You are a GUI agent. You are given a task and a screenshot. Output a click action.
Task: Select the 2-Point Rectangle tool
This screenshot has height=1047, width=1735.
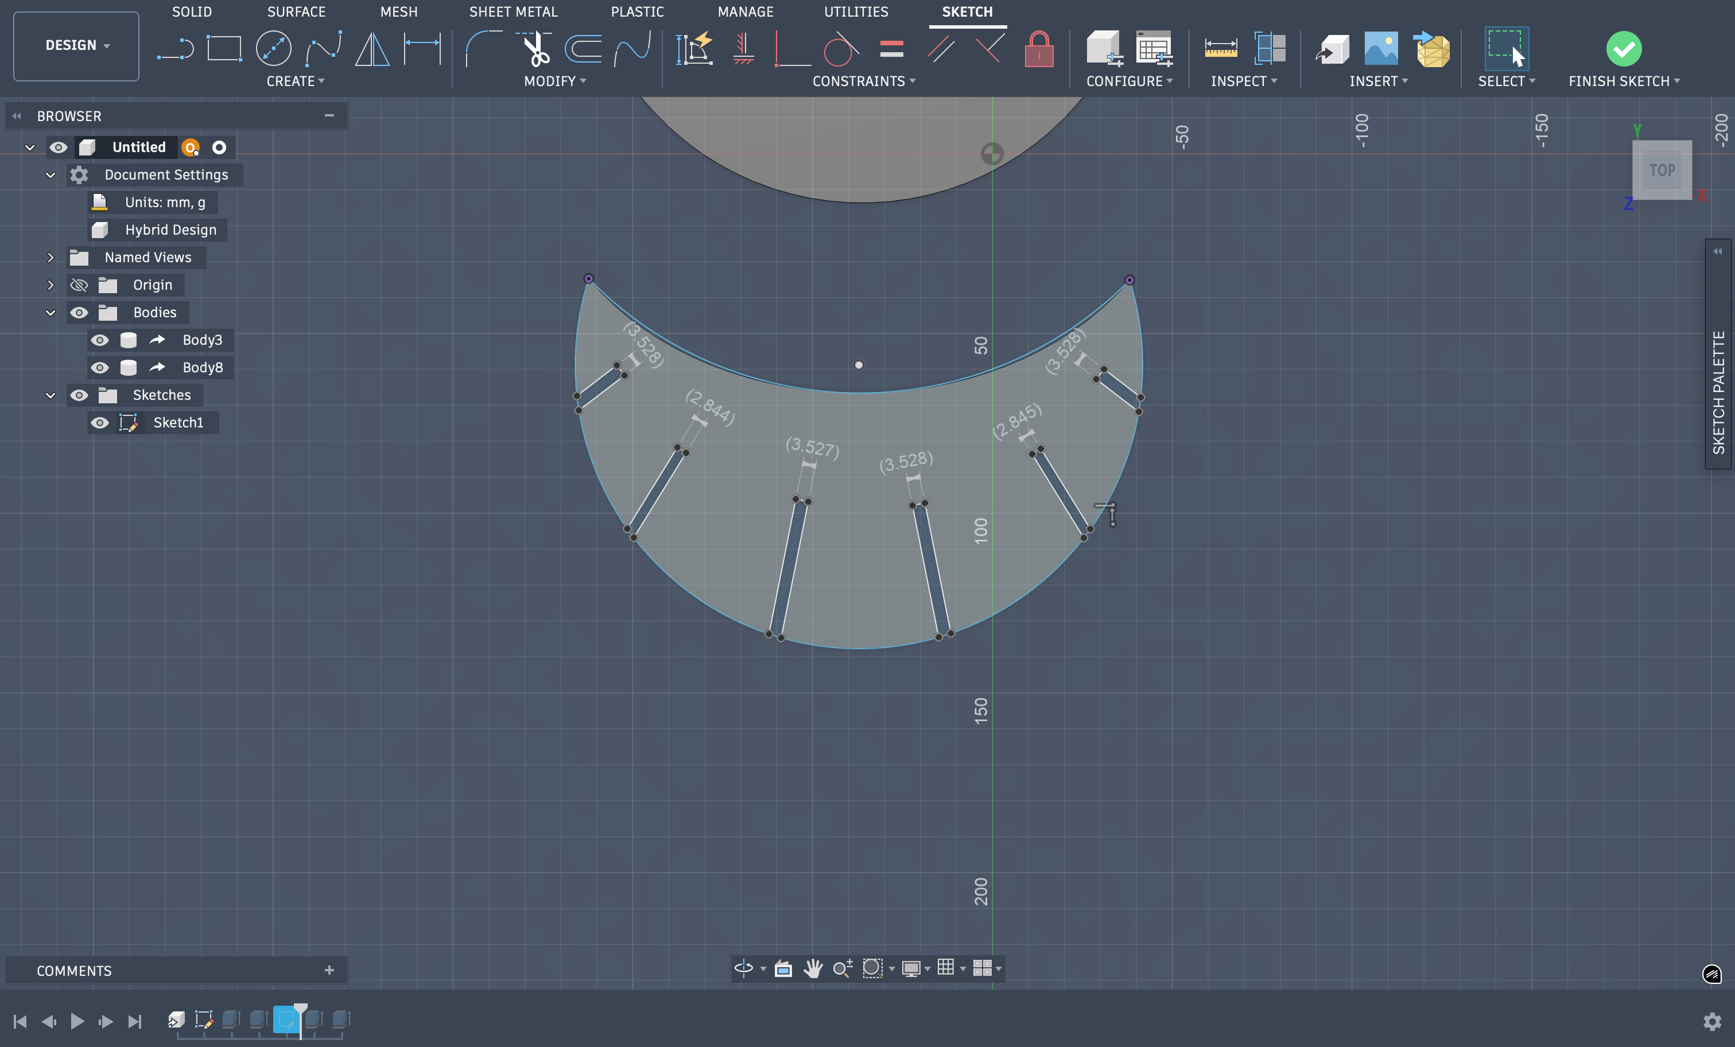tap(224, 48)
